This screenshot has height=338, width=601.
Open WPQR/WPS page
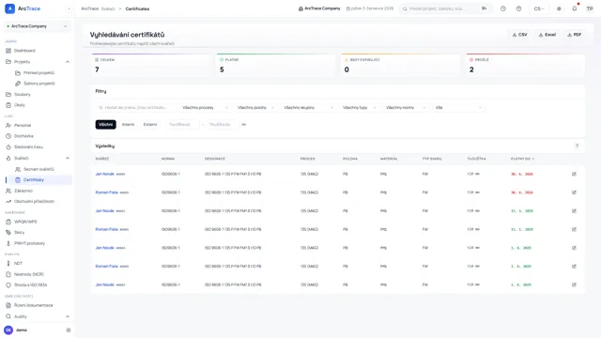click(x=25, y=222)
